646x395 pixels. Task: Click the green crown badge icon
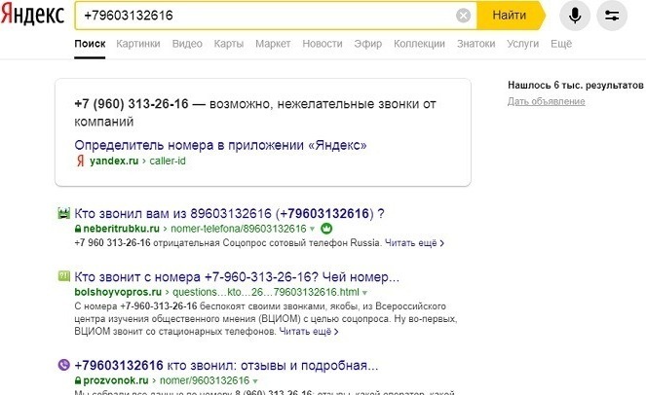point(326,229)
